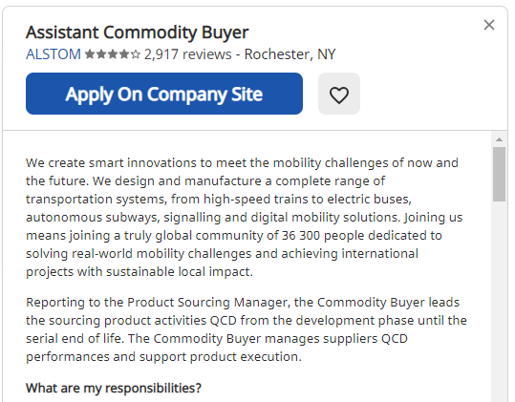The width and height of the screenshot is (515, 402).
Task: Open the 2,917 reviews link
Action: pos(188,54)
